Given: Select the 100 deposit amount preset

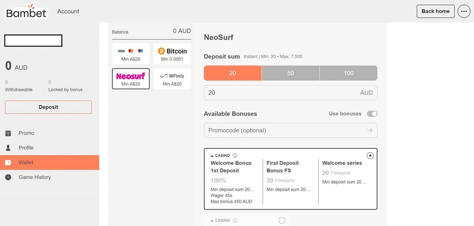Looking at the screenshot, I should [x=349, y=73].
